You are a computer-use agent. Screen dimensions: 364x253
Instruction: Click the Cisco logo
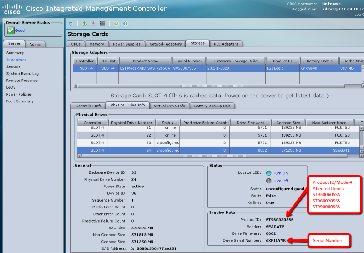(x=12, y=9)
